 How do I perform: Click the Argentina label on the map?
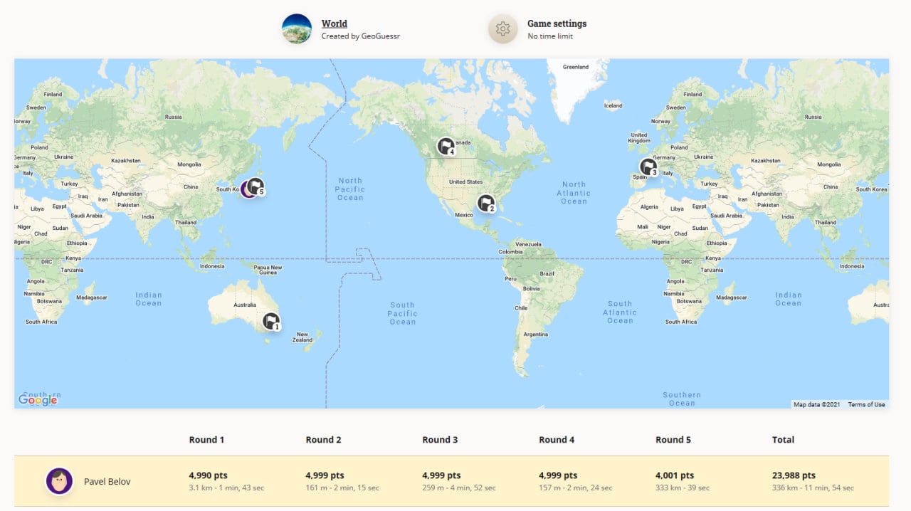click(535, 334)
